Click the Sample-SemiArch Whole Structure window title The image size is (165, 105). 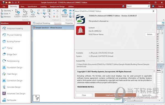point(49,28)
